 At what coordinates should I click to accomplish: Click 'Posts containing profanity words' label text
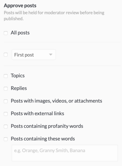click(47, 126)
